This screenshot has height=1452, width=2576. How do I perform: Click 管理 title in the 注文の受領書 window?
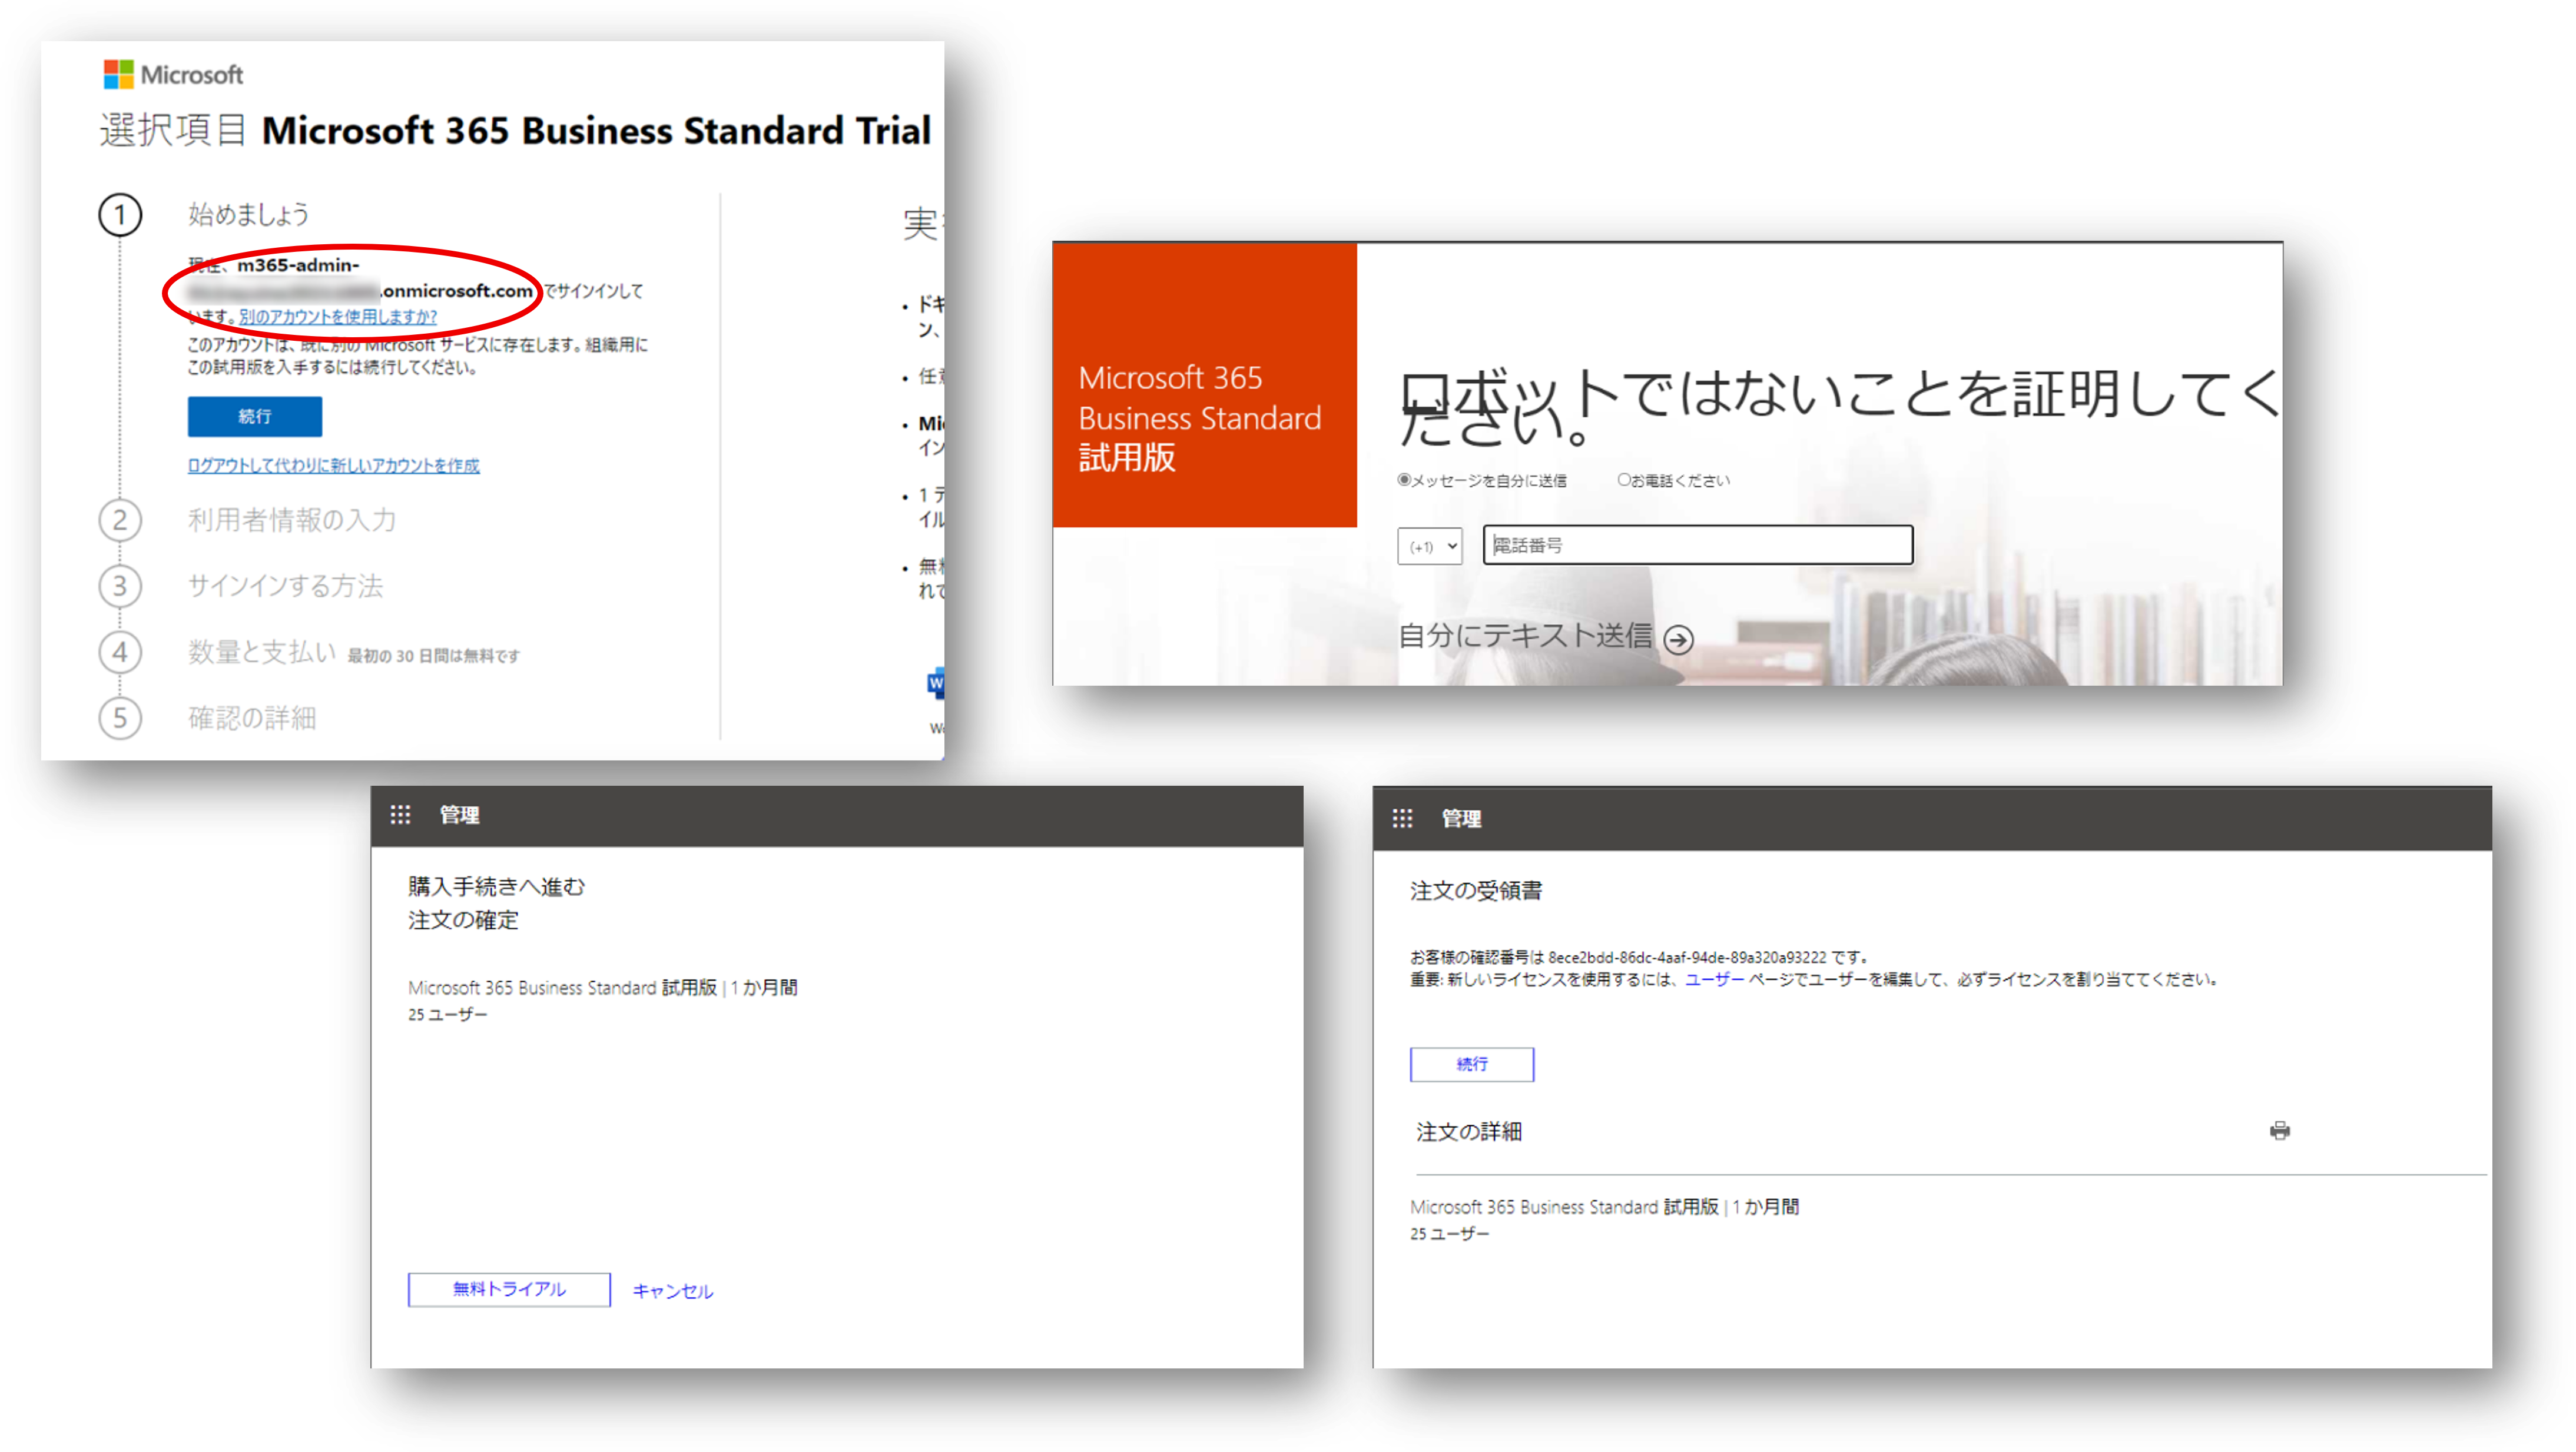pos(1462,819)
